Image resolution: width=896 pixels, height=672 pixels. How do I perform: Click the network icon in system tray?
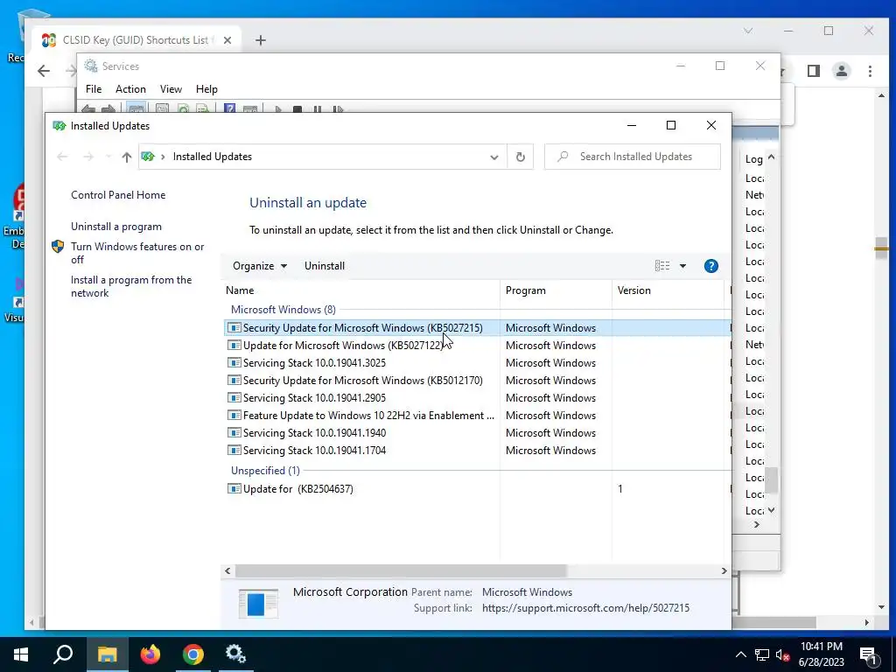click(762, 654)
